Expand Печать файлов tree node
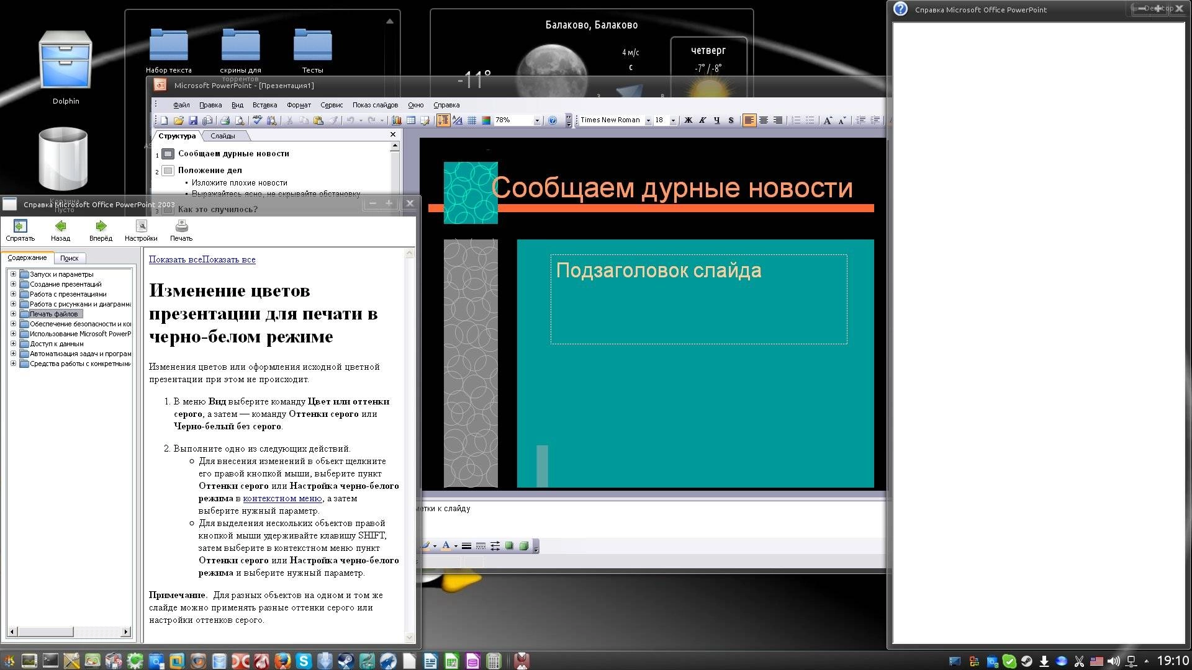The height and width of the screenshot is (670, 1192). [x=13, y=313]
